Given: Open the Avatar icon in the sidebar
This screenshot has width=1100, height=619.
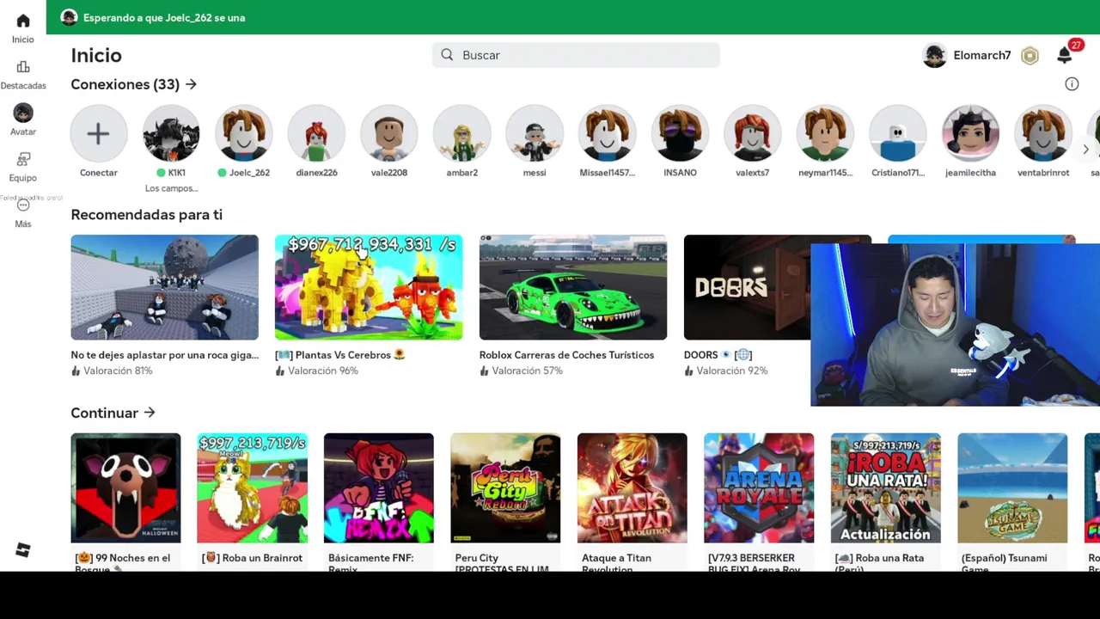Looking at the screenshot, I should click(x=23, y=113).
